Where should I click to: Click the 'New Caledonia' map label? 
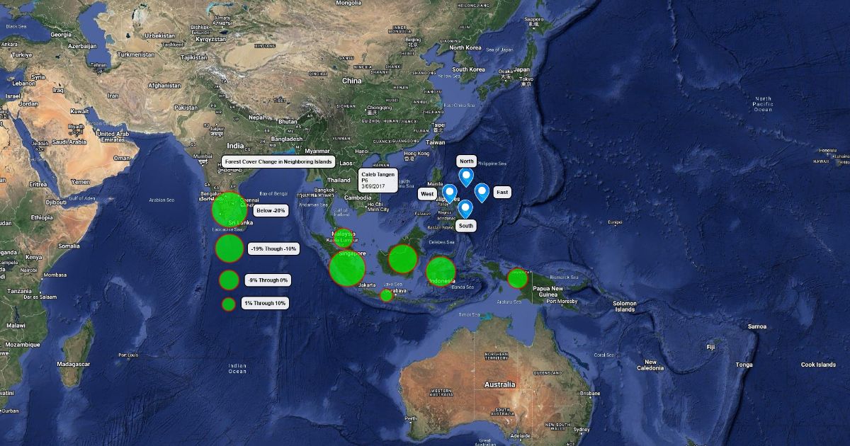tap(650, 365)
